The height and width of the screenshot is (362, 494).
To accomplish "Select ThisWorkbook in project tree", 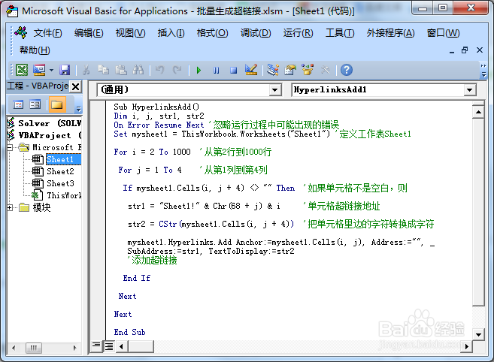I will tap(64, 195).
